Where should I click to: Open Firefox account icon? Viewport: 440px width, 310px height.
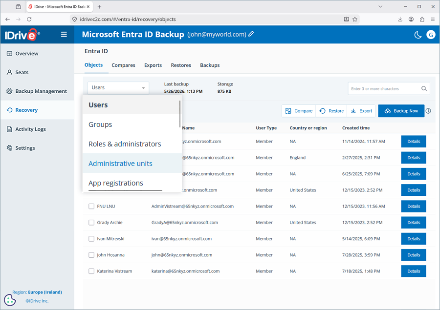[411, 19]
